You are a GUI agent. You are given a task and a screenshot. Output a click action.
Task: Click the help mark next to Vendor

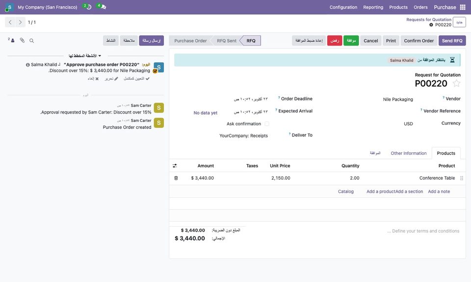(x=444, y=98)
